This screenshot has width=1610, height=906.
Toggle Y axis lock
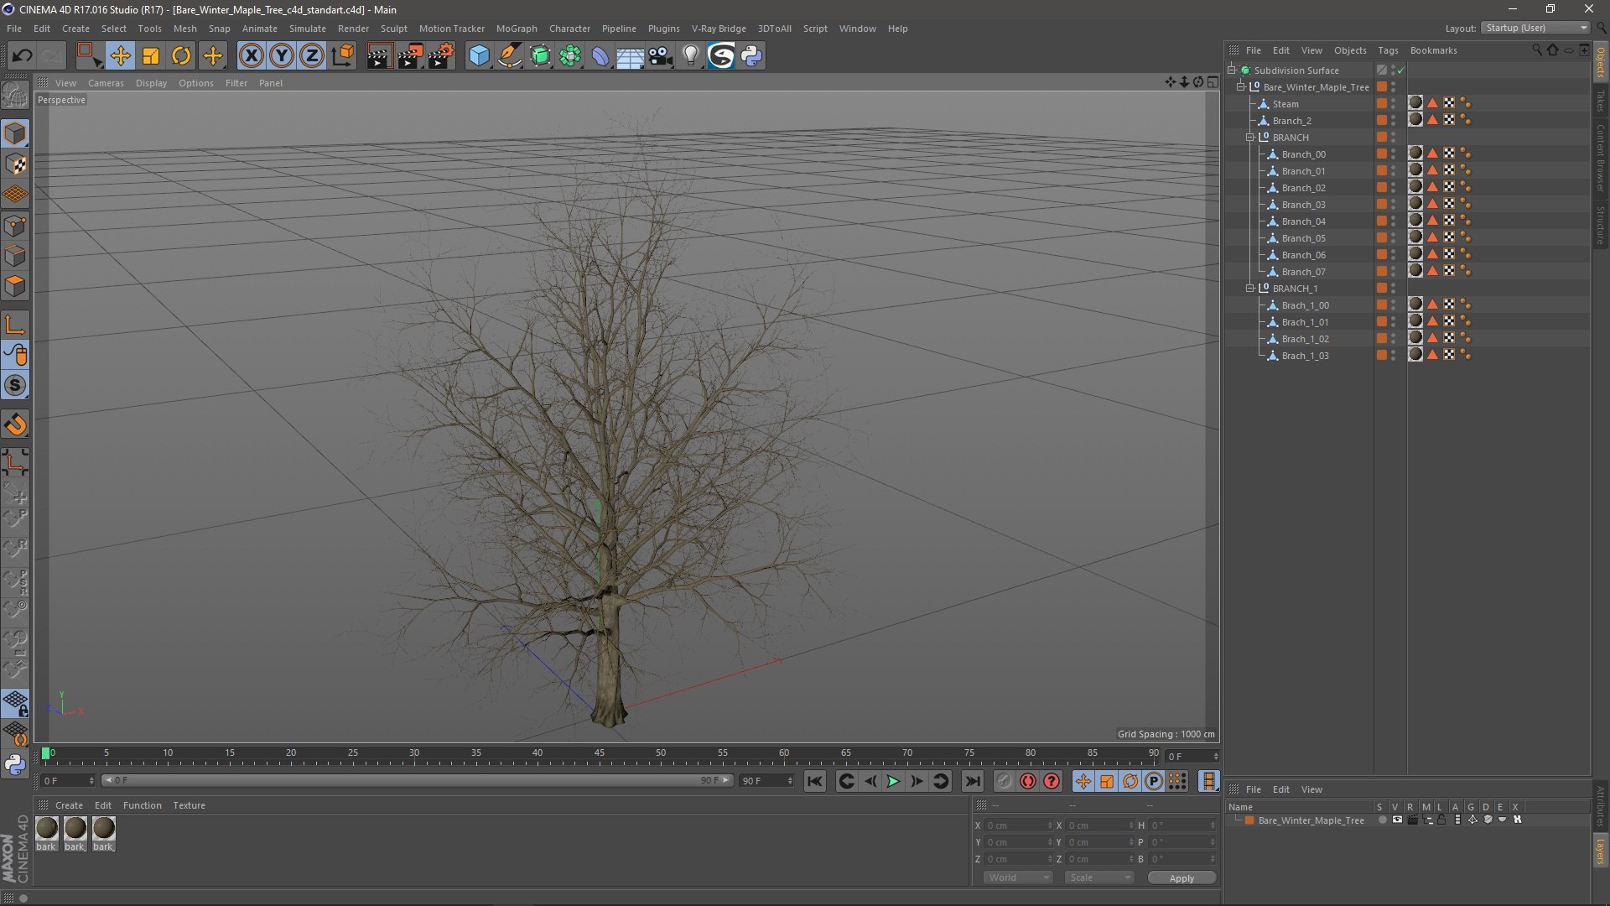282,56
